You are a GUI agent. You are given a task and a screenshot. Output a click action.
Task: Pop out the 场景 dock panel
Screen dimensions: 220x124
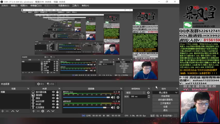(x=28, y=88)
